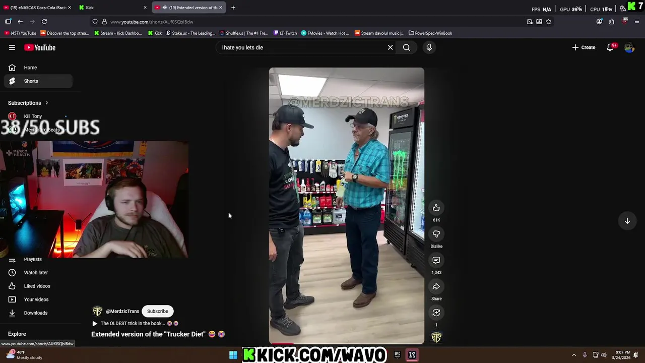Share this Short

[436, 286]
